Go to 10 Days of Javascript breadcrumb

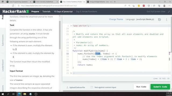tap(63, 11)
